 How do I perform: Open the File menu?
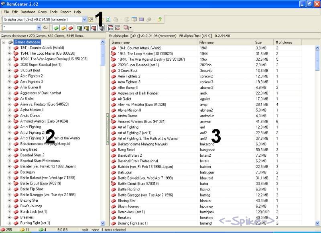(x=6, y=12)
